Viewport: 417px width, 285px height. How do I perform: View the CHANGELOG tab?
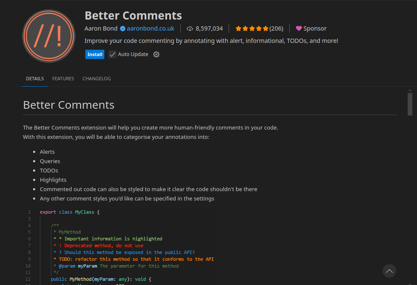point(97,79)
